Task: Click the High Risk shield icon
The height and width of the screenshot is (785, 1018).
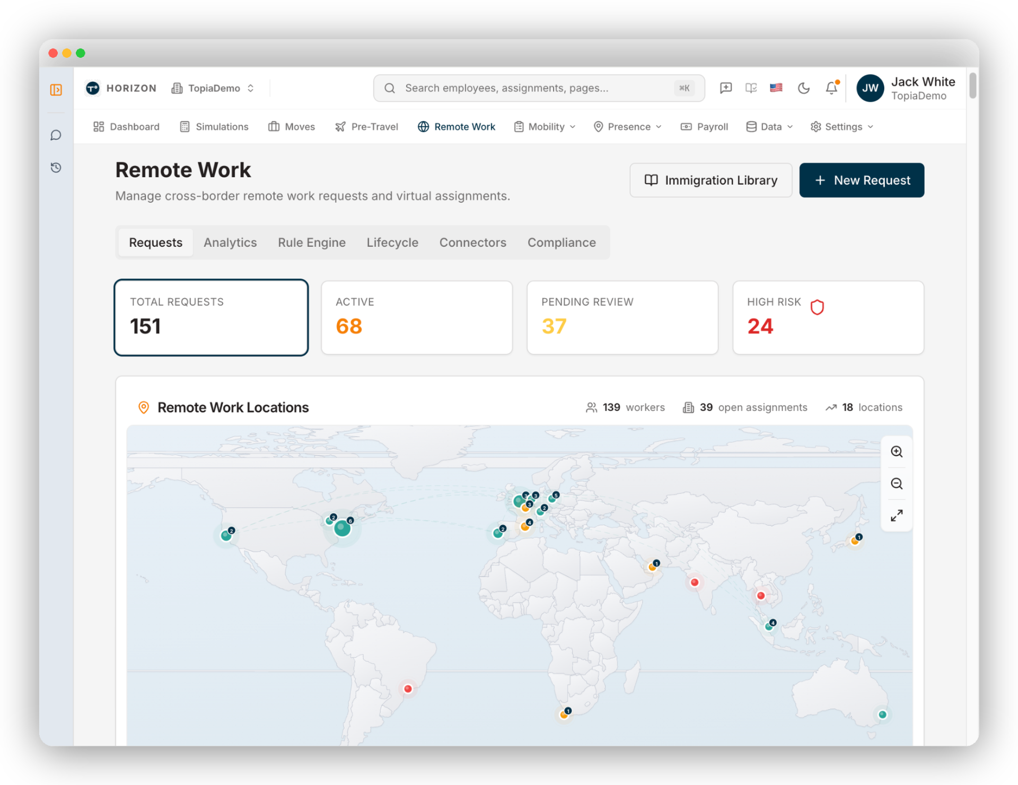Action: (817, 307)
